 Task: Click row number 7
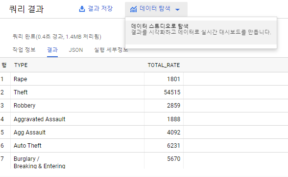(x=2, y=159)
